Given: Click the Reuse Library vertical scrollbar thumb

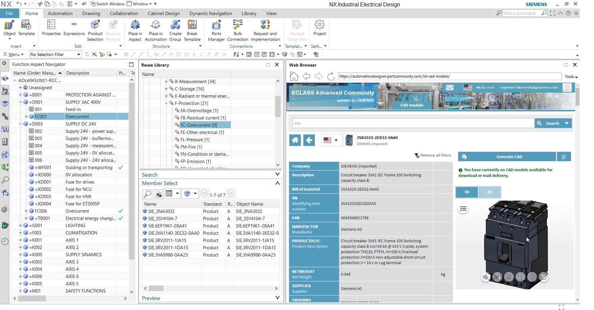Looking at the screenshot, I should pyautogui.click(x=278, y=106).
